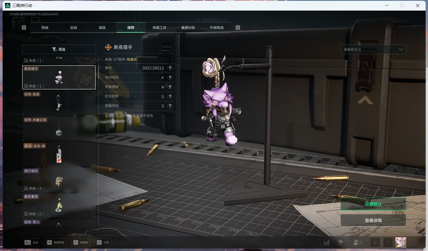Click the 查看详情 button

click(373, 220)
